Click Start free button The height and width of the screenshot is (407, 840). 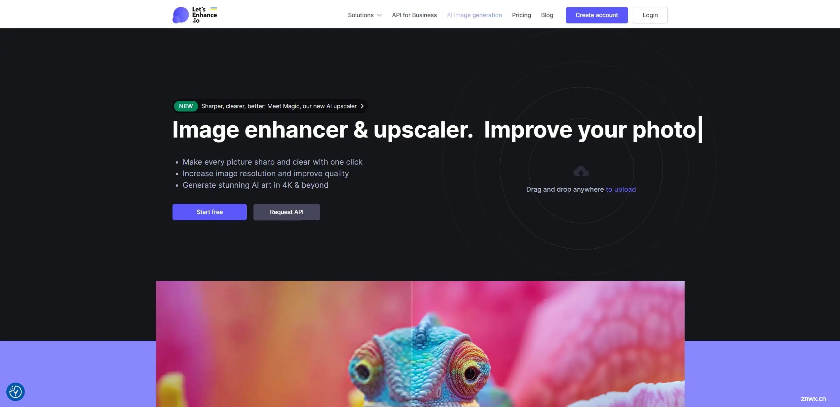coord(210,212)
